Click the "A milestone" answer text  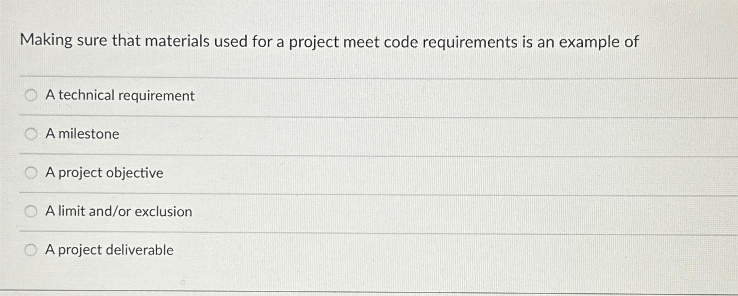tap(81, 134)
